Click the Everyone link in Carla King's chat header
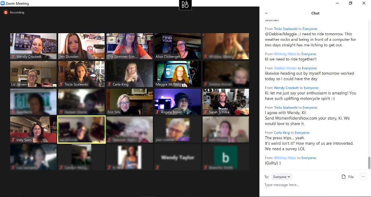This screenshot has width=371, height=197. point(302,133)
